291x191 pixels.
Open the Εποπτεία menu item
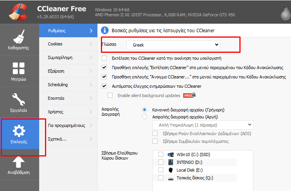click(x=68, y=98)
